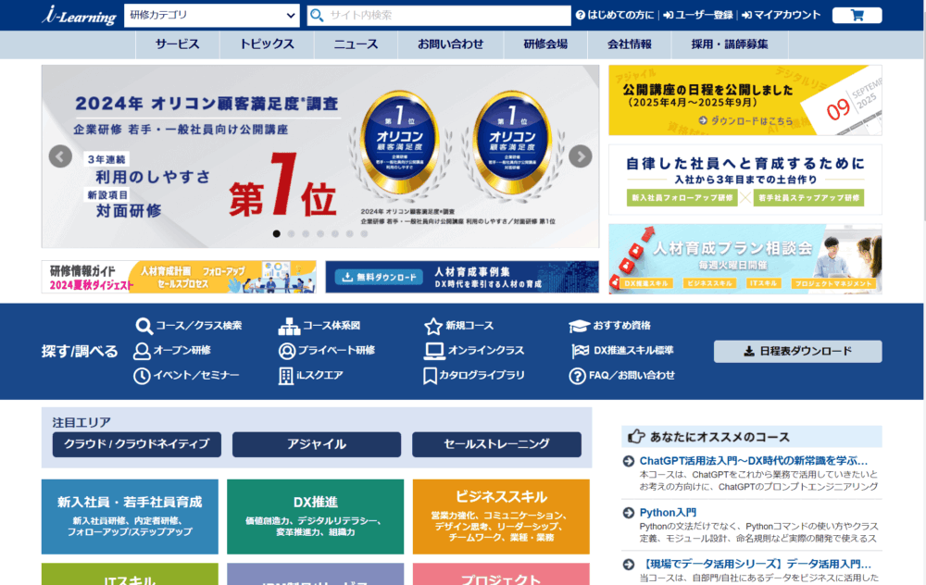Viewport: 926px width, 585px height.
Task: Click the star icon for 新規コース
Action: tap(432, 326)
